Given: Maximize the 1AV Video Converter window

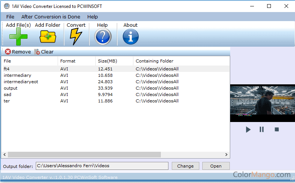Looking at the screenshot, I should 269,6.
